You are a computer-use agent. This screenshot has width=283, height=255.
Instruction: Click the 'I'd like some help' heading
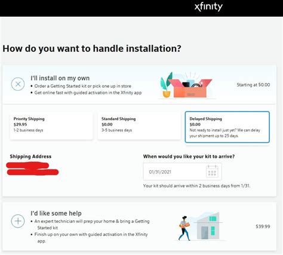(56, 213)
